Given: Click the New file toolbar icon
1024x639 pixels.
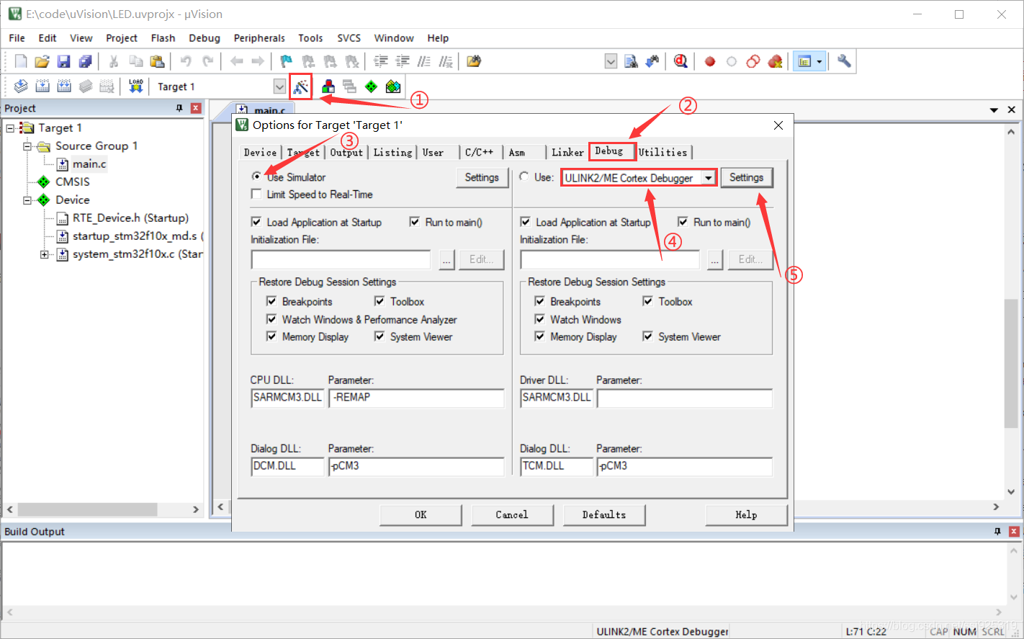Looking at the screenshot, I should 21,61.
